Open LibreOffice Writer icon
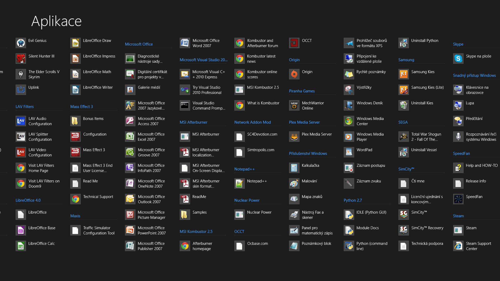This screenshot has height=281, width=500. [76, 90]
